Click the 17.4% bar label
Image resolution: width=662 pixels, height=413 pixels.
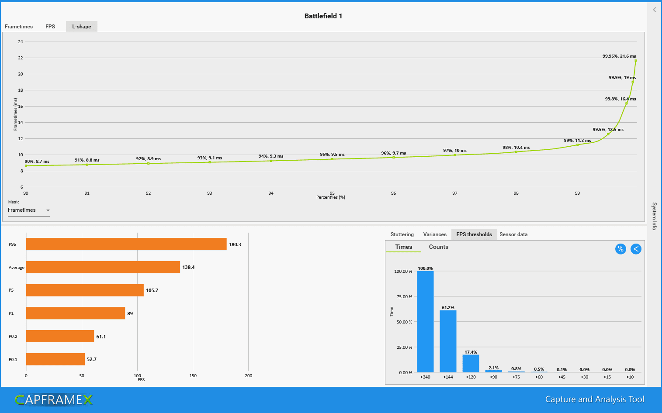point(471,352)
